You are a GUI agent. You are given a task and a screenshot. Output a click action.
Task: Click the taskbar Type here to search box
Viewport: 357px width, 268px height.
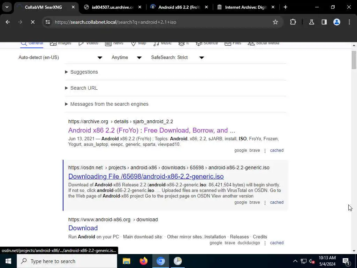coord(67,261)
